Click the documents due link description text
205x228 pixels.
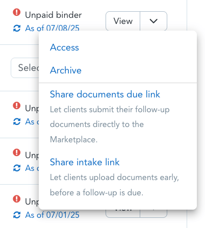(x=110, y=124)
